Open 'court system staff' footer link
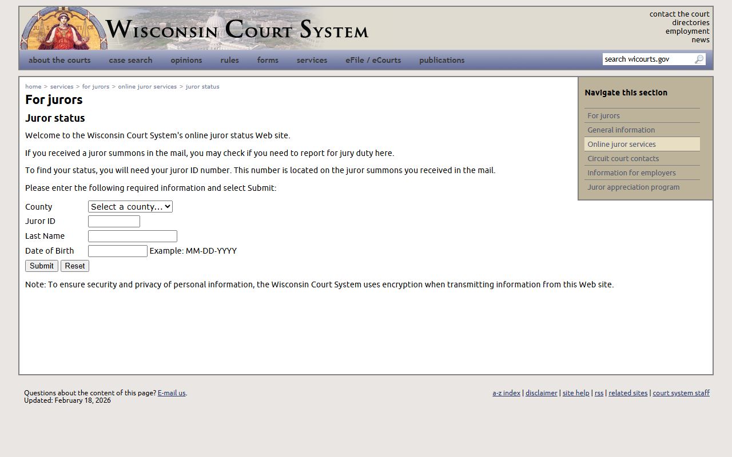 pos(681,393)
